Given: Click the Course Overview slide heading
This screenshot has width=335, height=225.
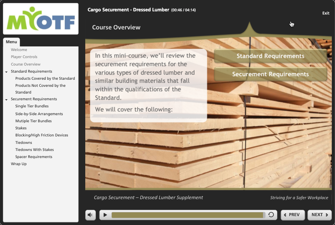Looking at the screenshot, I should (x=116, y=27).
